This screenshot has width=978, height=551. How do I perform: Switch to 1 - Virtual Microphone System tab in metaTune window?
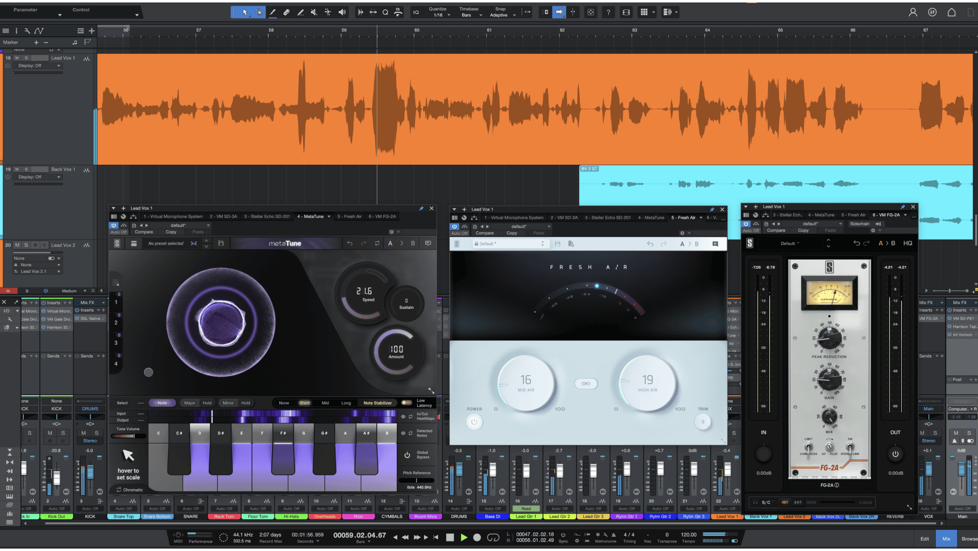(173, 216)
